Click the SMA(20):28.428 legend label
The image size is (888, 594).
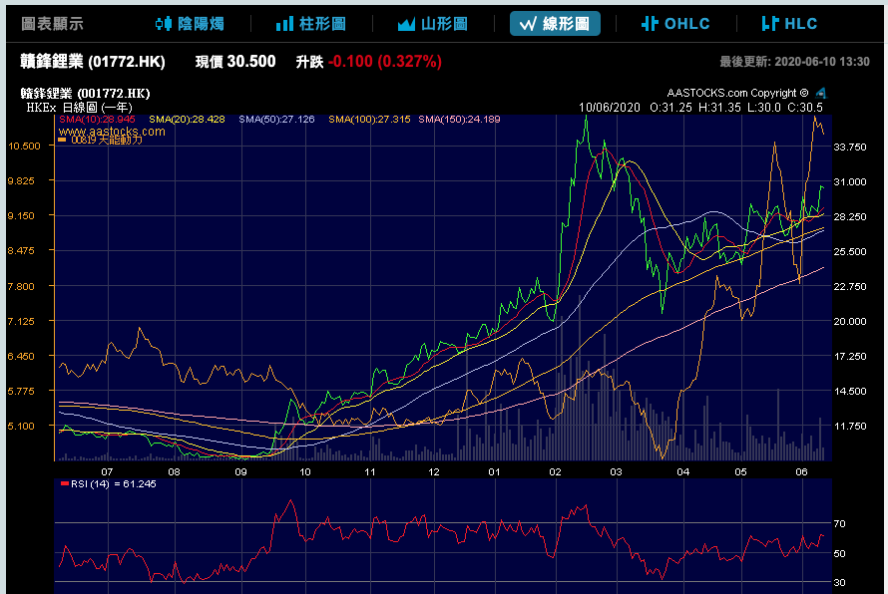point(187,120)
